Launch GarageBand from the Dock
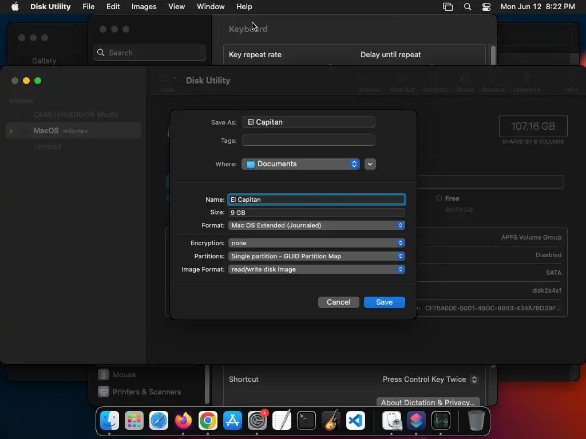The image size is (586, 439). click(x=331, y=421)
